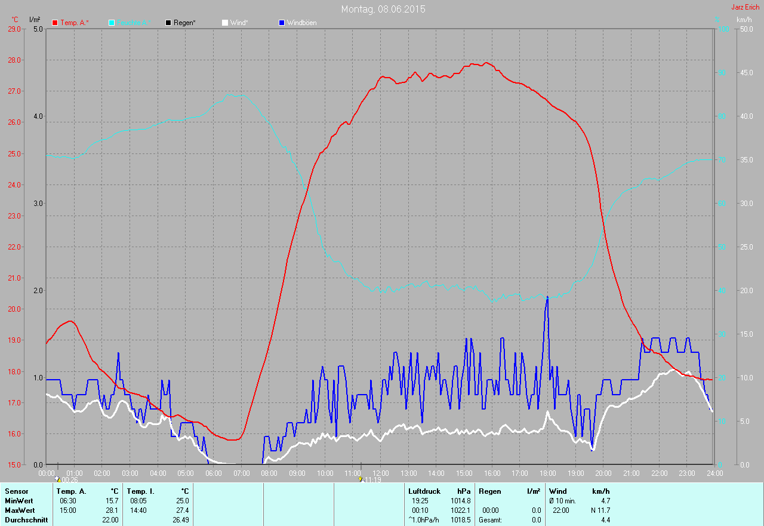Click the Wind column header in table
The width and height of the screenshot is (764, 526).
(557, 491)
